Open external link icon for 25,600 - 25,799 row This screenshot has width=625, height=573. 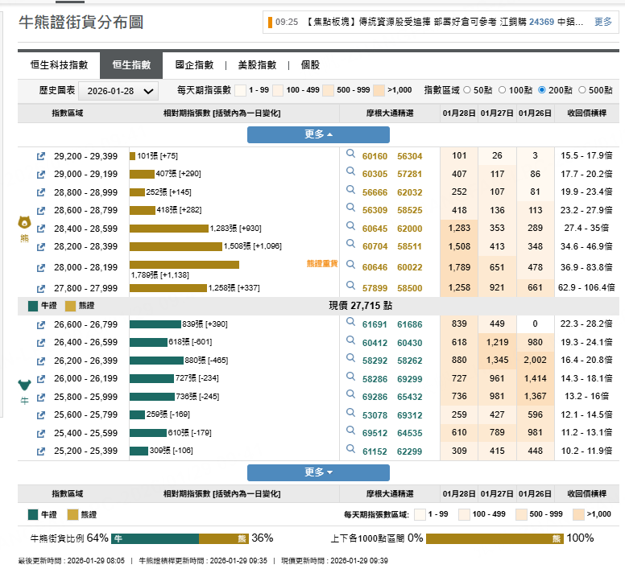point(40,415)
